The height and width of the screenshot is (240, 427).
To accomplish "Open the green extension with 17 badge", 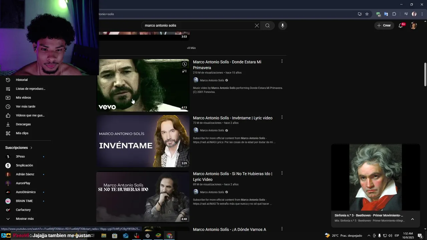I will 378,14.
